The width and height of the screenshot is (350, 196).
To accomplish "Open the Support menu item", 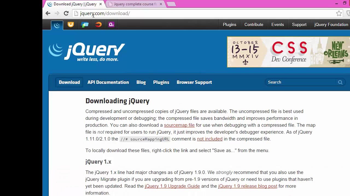I will [299, 24].
